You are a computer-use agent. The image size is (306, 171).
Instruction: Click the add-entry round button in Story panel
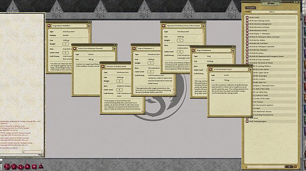click(295, 167)
